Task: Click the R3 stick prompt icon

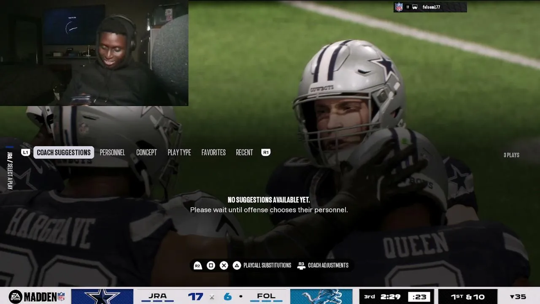Action: point(301,265)
